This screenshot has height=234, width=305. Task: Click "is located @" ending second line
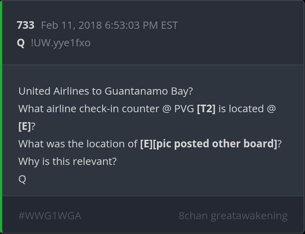tap(247, 109)
